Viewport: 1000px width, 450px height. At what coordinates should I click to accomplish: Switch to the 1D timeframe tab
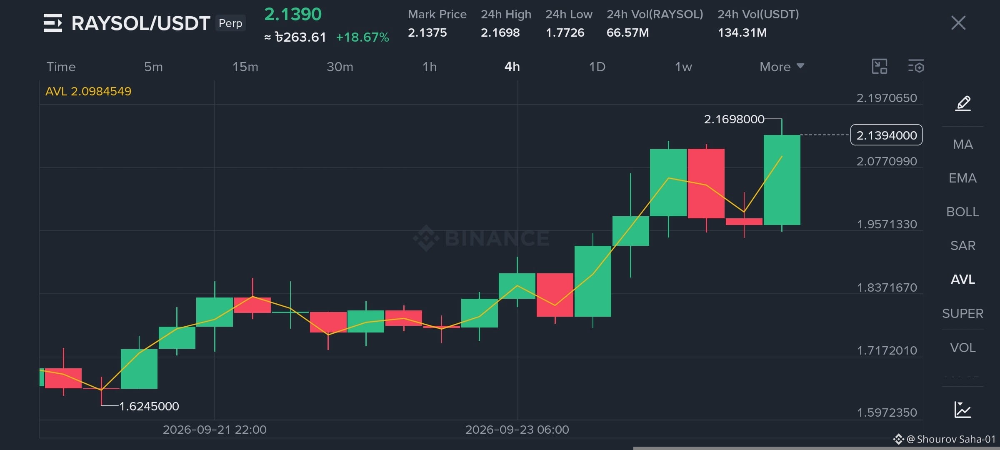(597, 67)
